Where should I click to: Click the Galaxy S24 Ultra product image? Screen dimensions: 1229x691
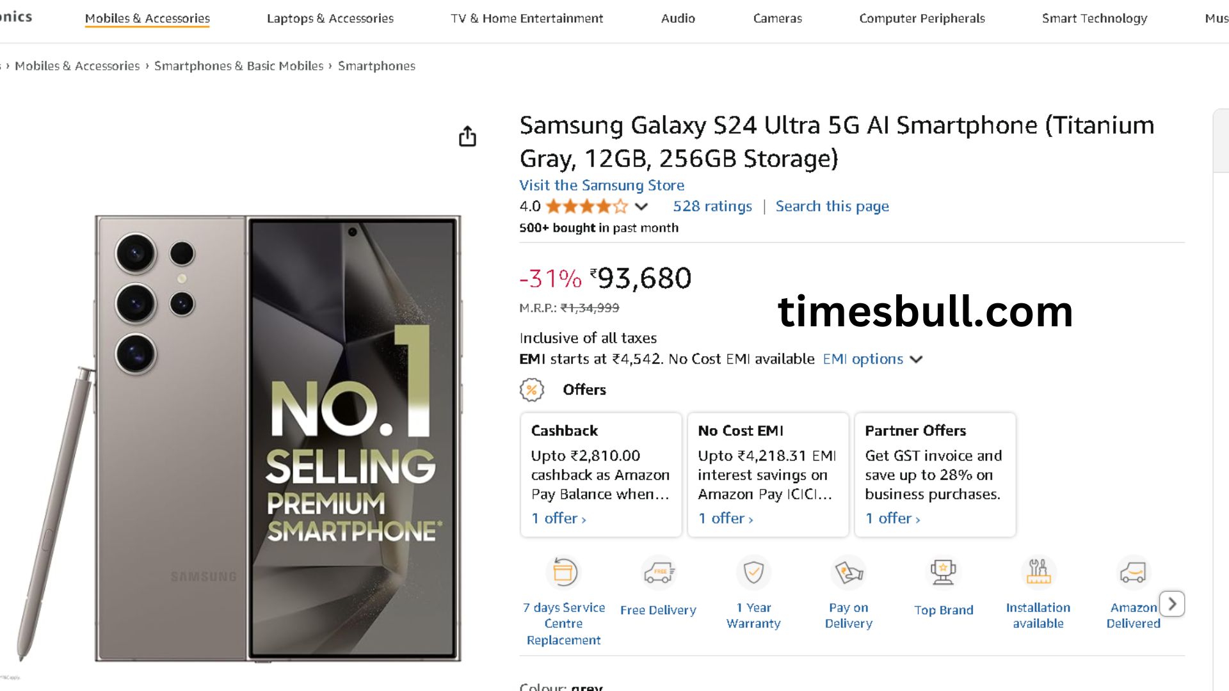(278, 438)
